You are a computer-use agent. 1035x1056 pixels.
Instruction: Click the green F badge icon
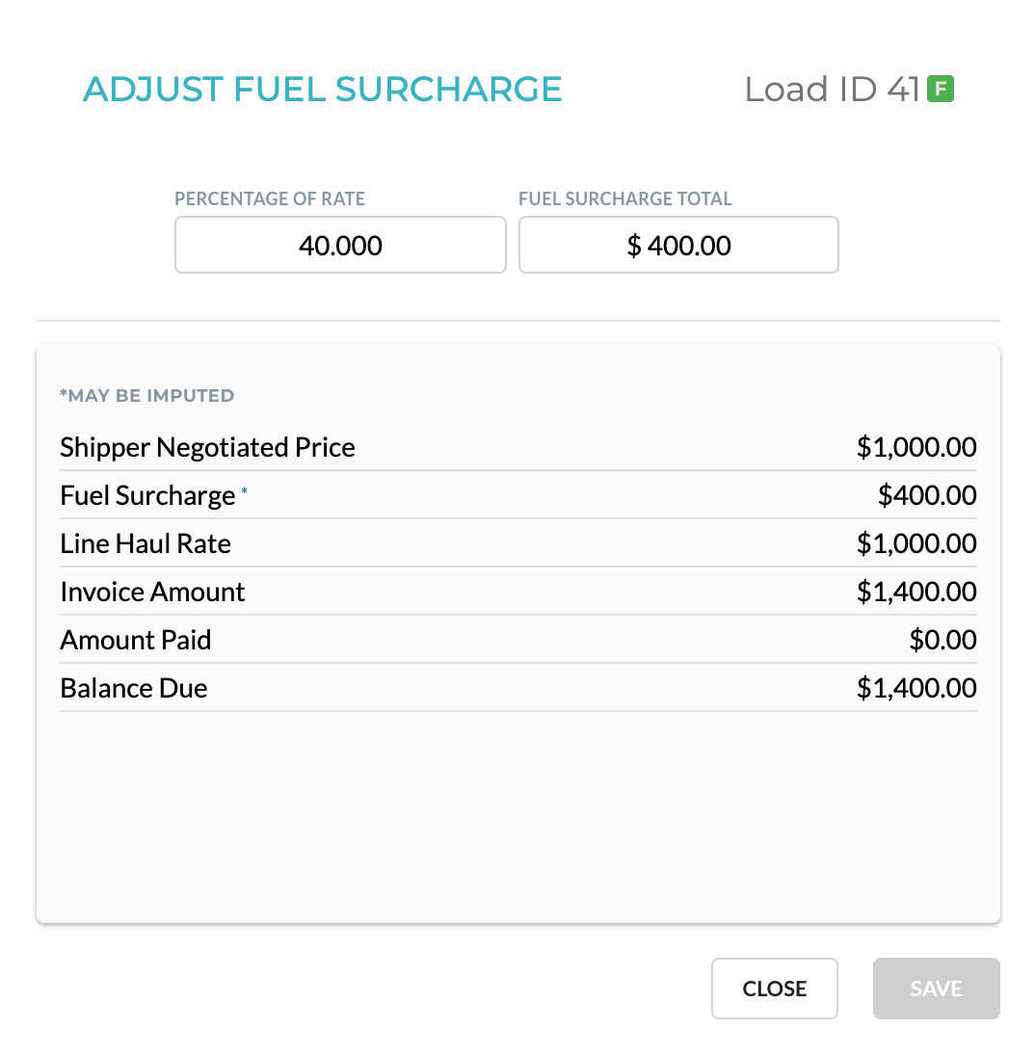940,90
